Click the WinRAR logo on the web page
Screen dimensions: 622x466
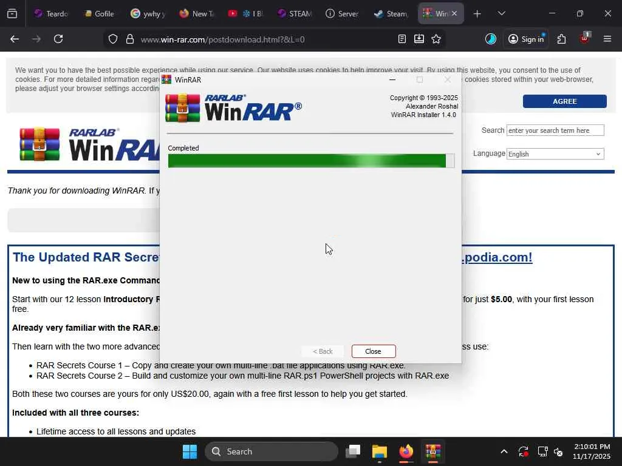90,144
